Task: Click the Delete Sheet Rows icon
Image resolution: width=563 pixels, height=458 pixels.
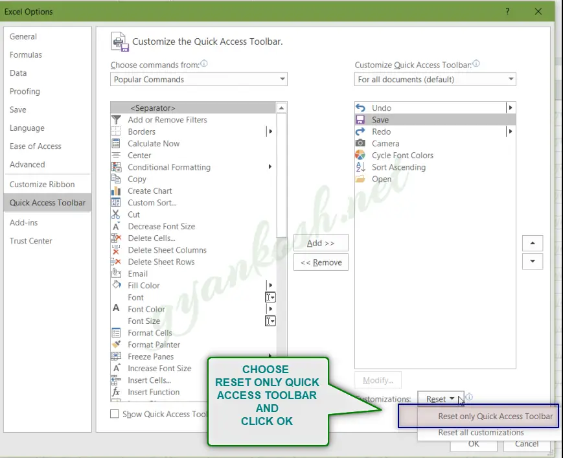Action: 116,262
